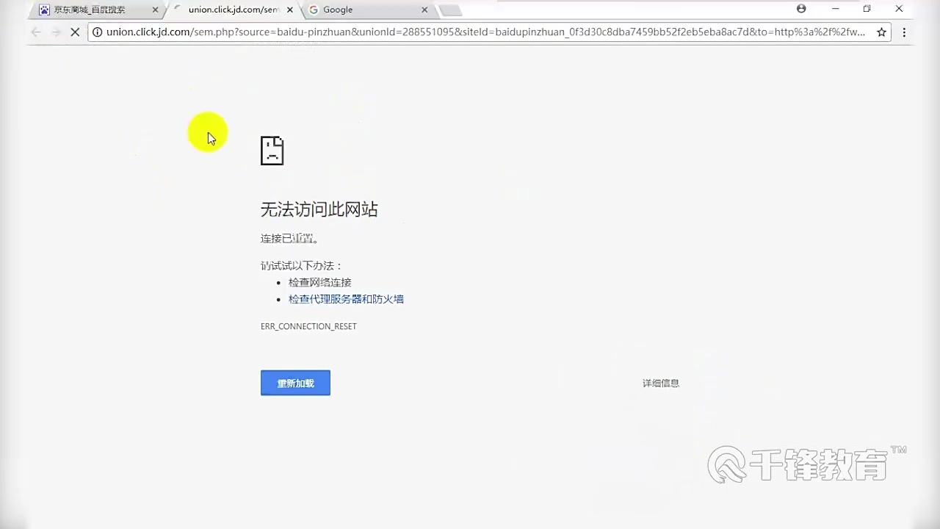The width and height of the screenshot is (940, 529).
Task: Click the sad page error icon
Action: 272,150
